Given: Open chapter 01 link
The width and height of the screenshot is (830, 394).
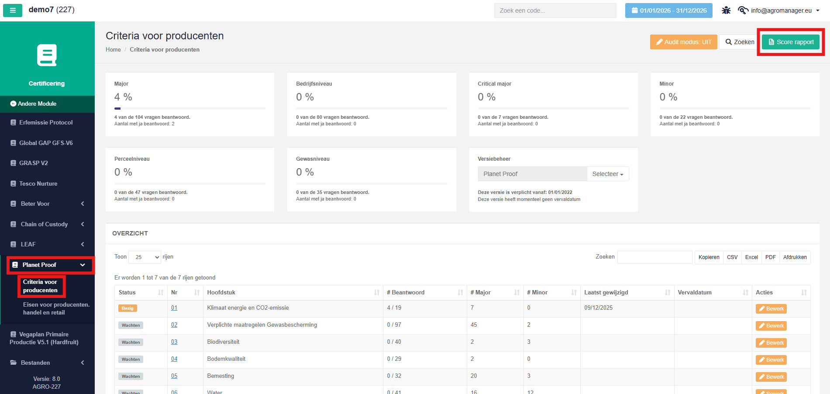Looking at the screenshot, I should pyautogui.click(x=174, y=308).
